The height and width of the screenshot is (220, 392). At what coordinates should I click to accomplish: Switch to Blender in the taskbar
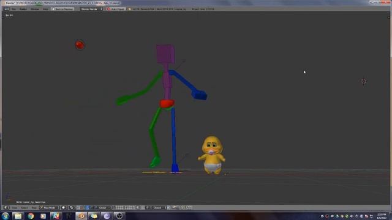(81, 216)
